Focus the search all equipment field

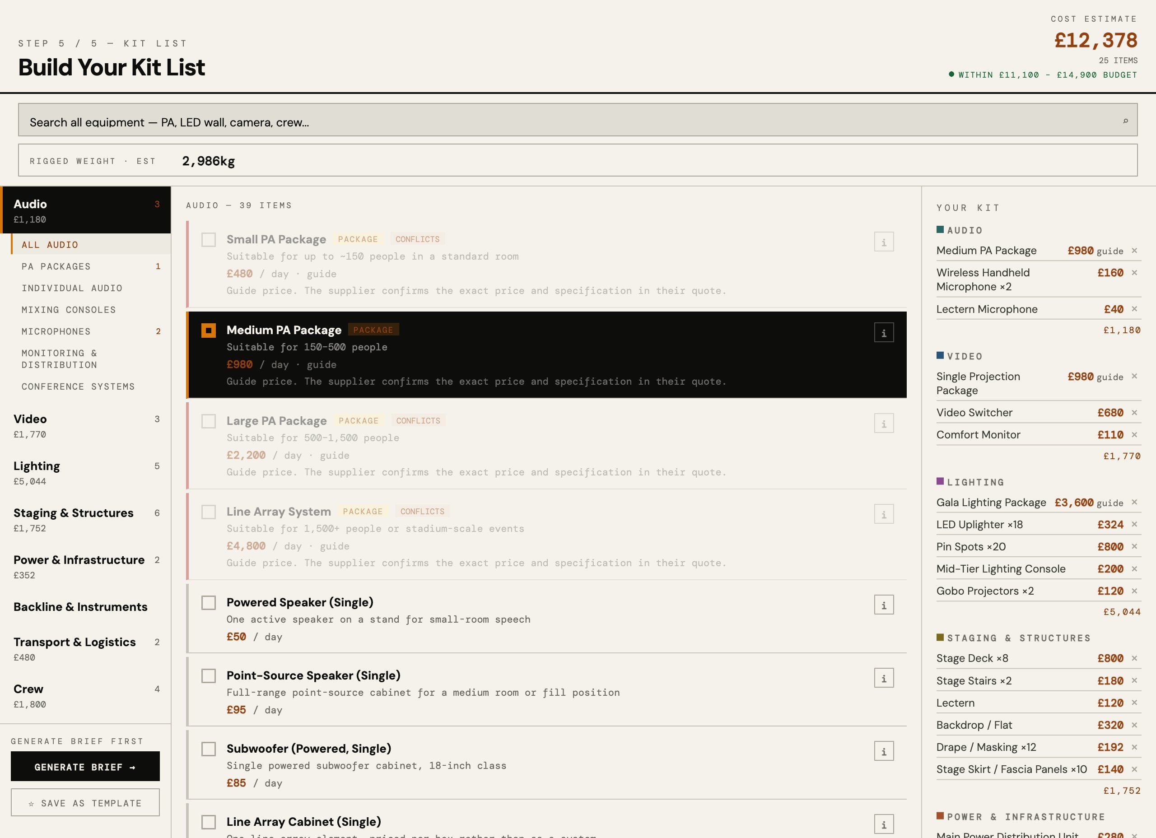click(578, 120)
